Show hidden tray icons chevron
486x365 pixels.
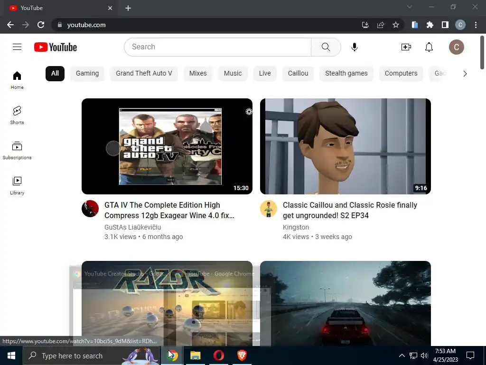(402, 355)
